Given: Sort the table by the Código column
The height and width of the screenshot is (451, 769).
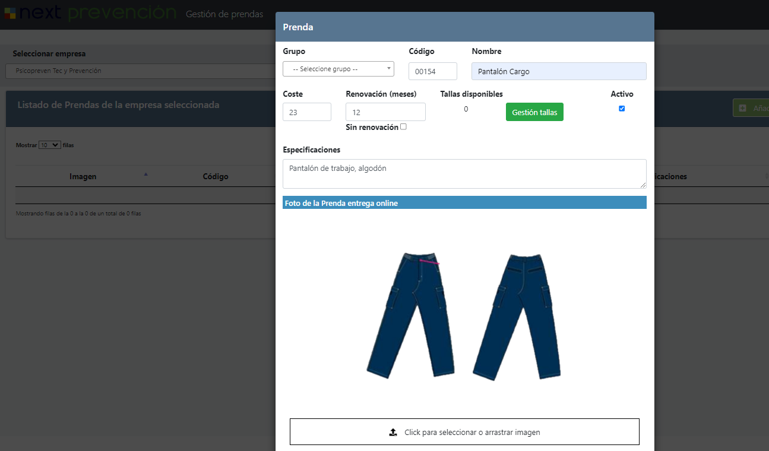Looking at the screenshot, I should pos(216,176).
